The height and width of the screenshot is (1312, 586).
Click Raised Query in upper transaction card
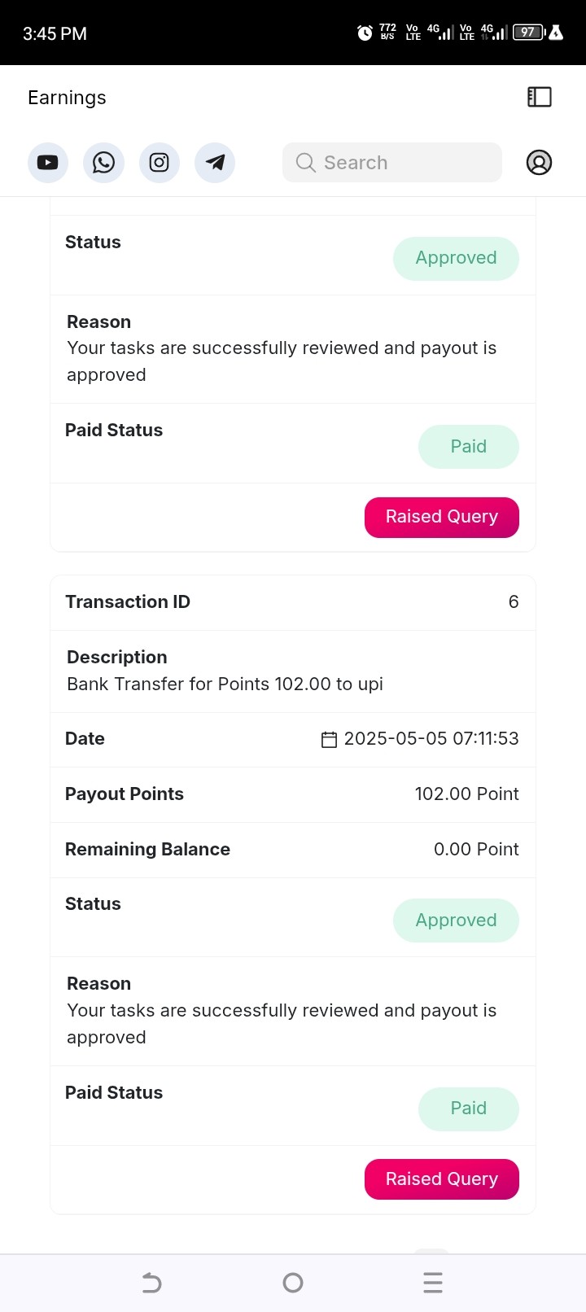click(442, 518)
